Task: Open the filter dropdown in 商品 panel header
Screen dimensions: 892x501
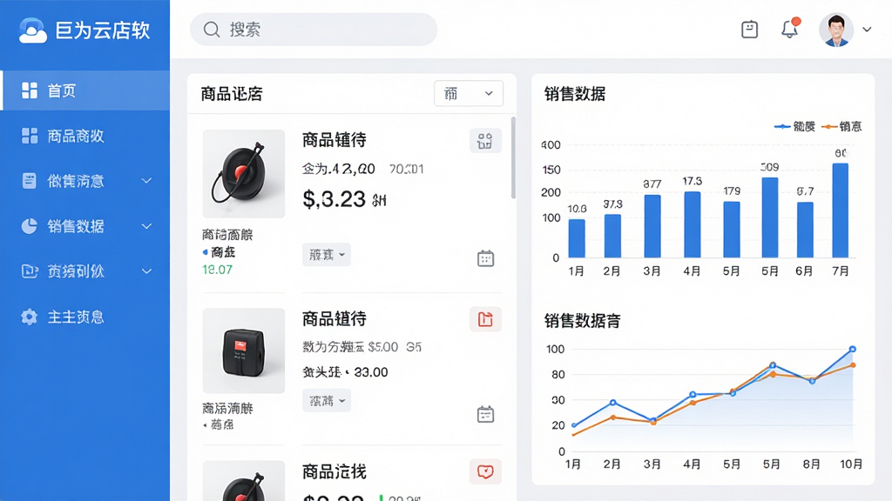Action: click(468, 93)
